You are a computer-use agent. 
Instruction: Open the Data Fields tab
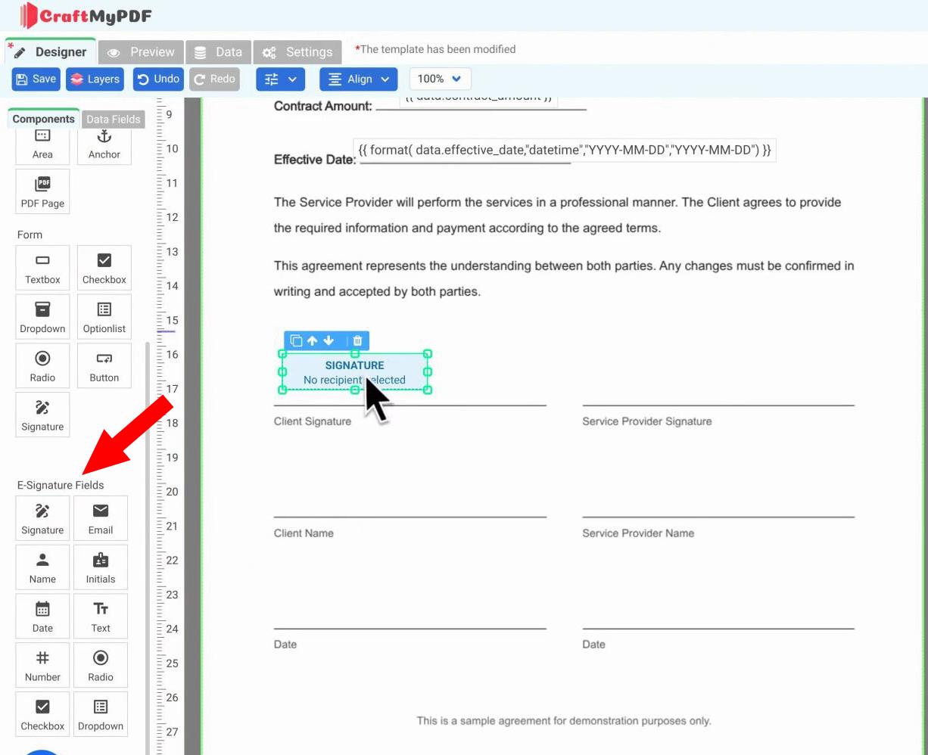[x=113, y=119]
